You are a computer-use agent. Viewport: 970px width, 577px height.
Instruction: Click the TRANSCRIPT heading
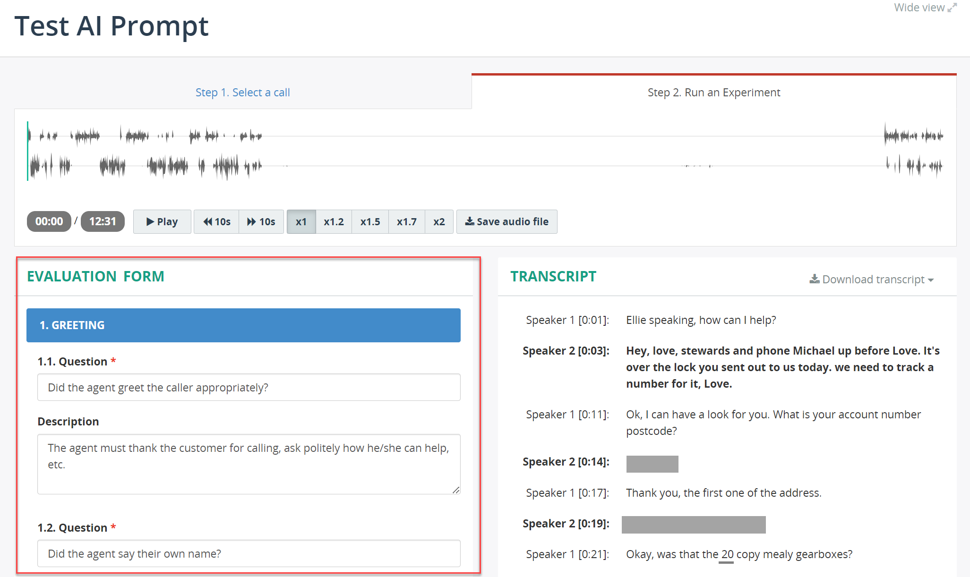553,276
